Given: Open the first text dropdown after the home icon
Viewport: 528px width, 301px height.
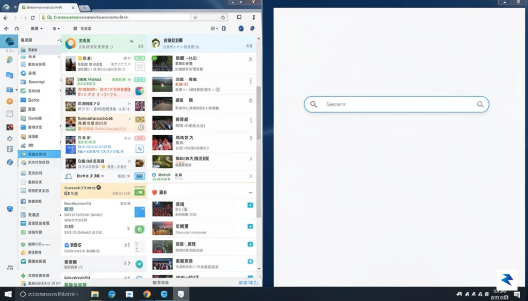Looking at the screenshot, I should [37, 28].
